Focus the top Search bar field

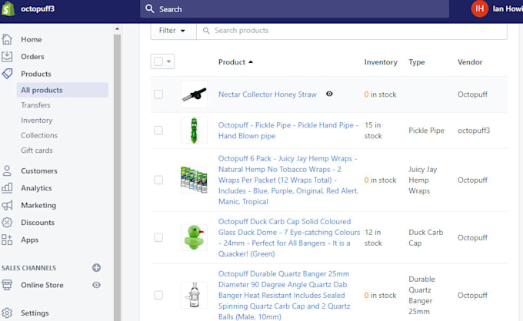click(x=295, y=9)
